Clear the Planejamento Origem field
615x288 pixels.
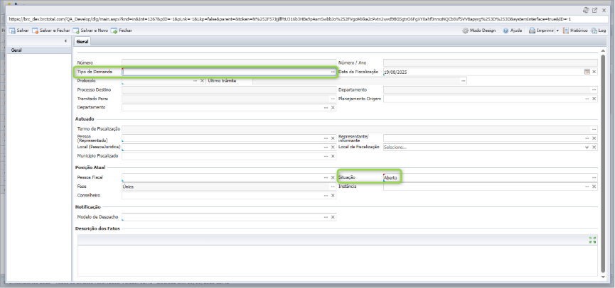[594, 99]
